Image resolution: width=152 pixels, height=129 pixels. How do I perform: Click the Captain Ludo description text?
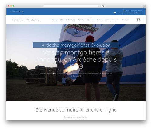click(x=76, y=74)
